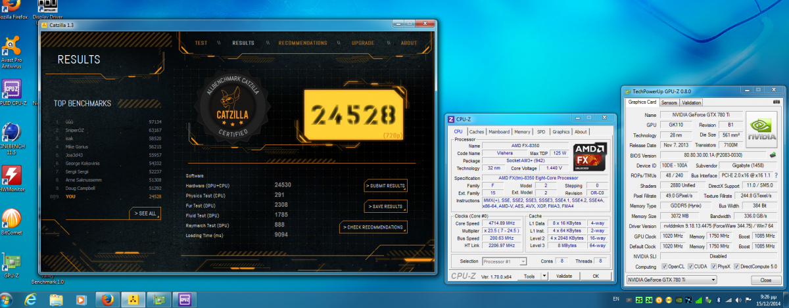Screen dimensions: 789x308
Task: Open the RESULTS tab in Catzilla
Action: (243, 43)
